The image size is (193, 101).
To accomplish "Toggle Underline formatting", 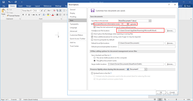I will click(29, 15).
